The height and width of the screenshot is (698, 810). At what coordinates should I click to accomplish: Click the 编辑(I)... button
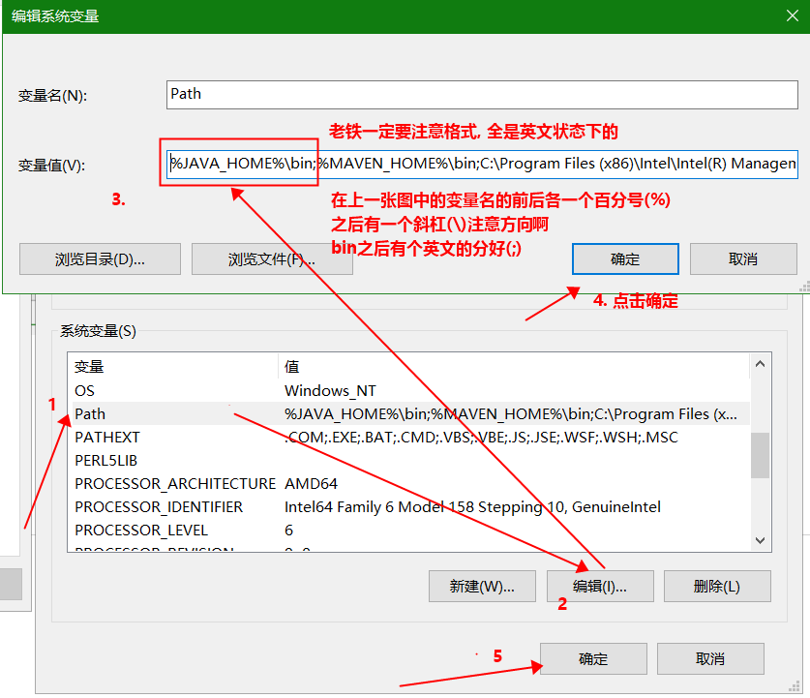click(x=600, y=587)
